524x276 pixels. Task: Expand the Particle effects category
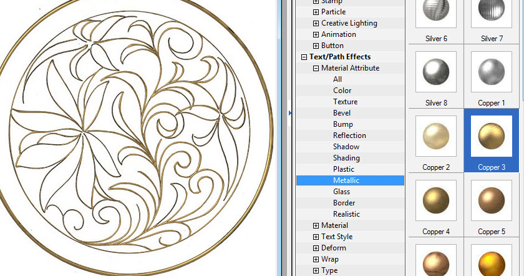[x=316, y=12]
